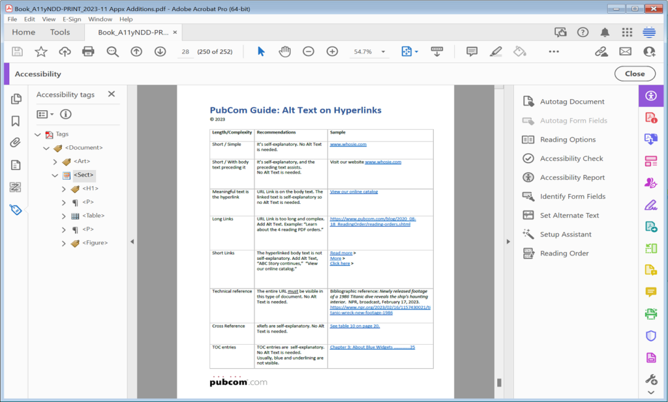Collapse the left navigation pane arrow
Image resolution: width=668 pixels, height=402 pixels.
click(132, 242)
